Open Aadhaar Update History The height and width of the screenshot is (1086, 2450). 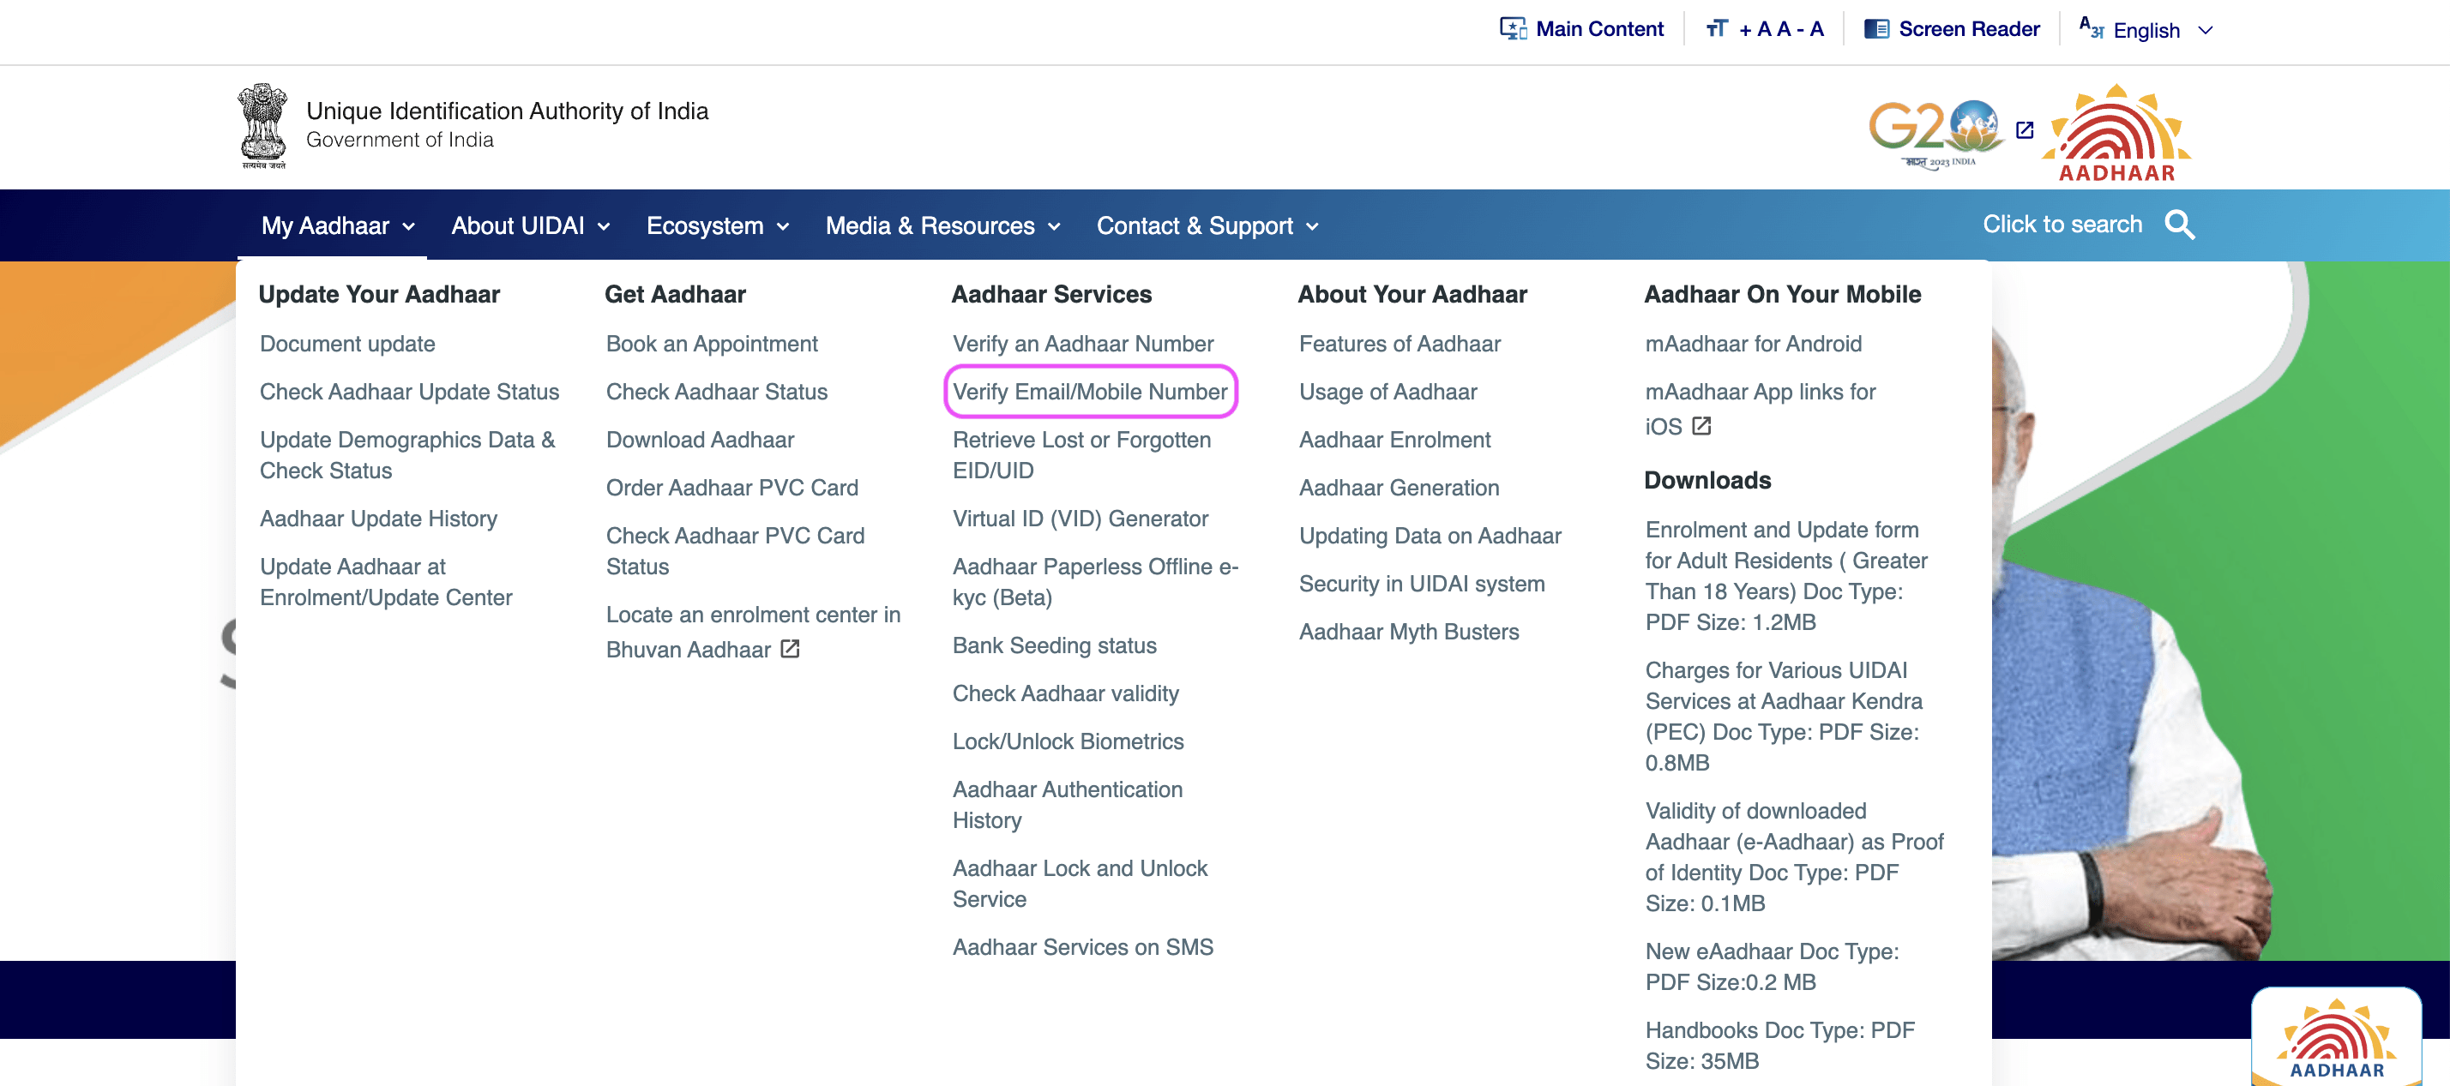tap(378, 519)
